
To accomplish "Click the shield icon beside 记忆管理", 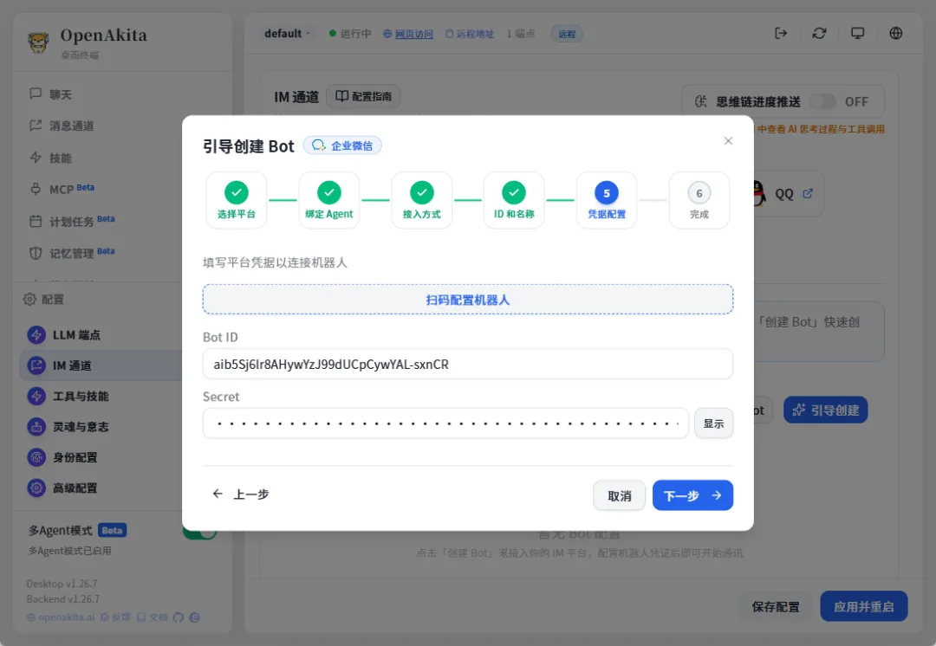I will pos(36,253).
